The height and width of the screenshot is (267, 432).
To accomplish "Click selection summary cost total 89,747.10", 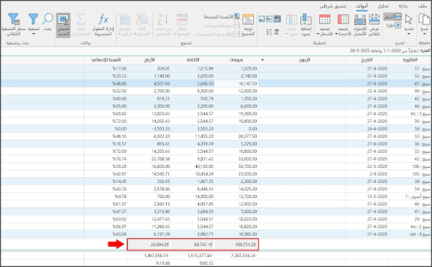I will [x=193, y=245].
